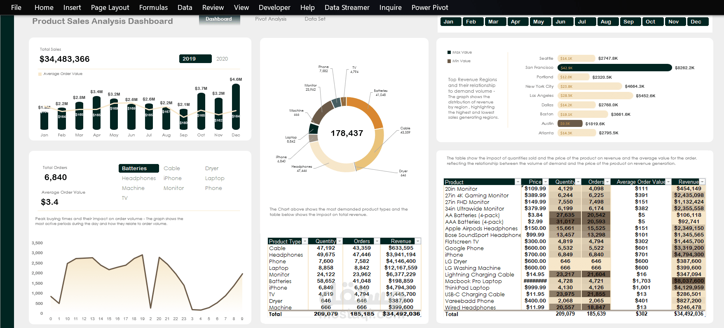Open Revenue filter dropdown in Product Type table
724x328 pixels.
tap(418, 241)
